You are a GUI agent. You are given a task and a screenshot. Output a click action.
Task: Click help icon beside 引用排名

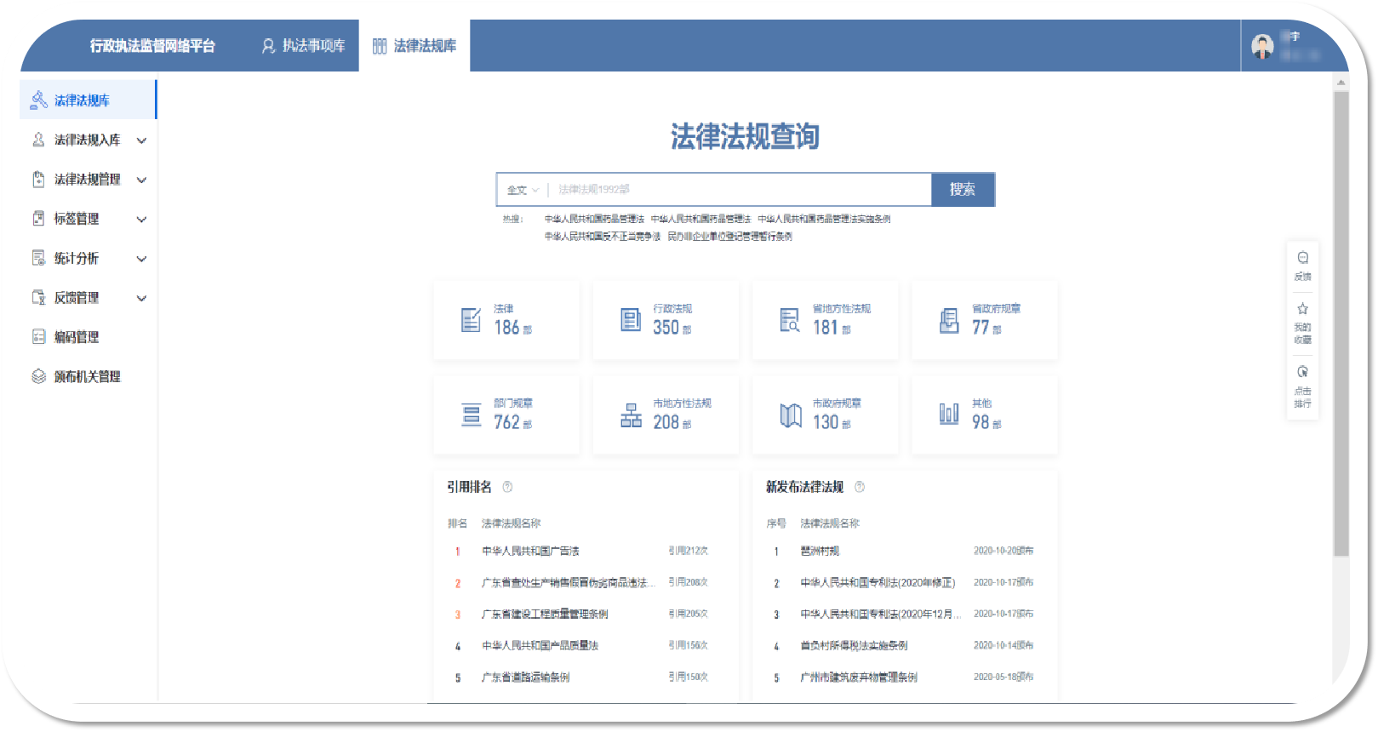(x=507, y=487)
